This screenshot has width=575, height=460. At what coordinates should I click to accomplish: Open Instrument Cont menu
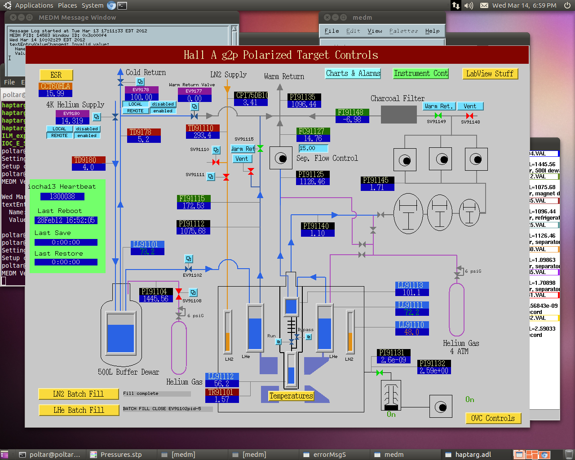point(421,74)
